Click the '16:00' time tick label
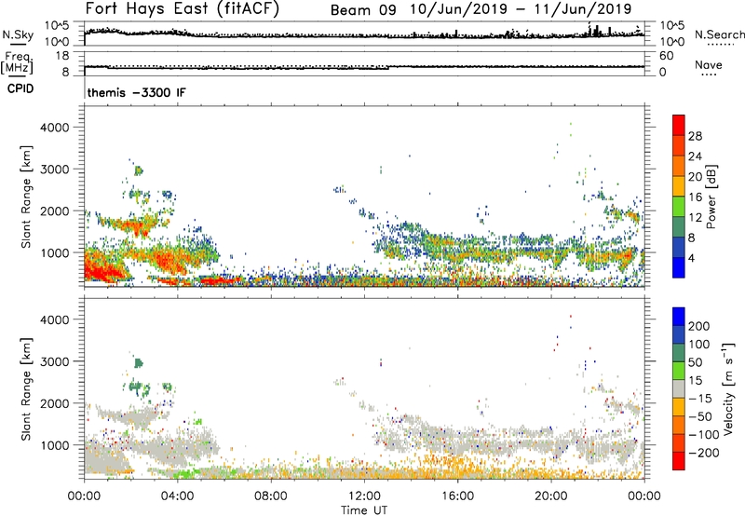Screen dimensions: 745x516 pyautogui.click(x=457, y=496)
